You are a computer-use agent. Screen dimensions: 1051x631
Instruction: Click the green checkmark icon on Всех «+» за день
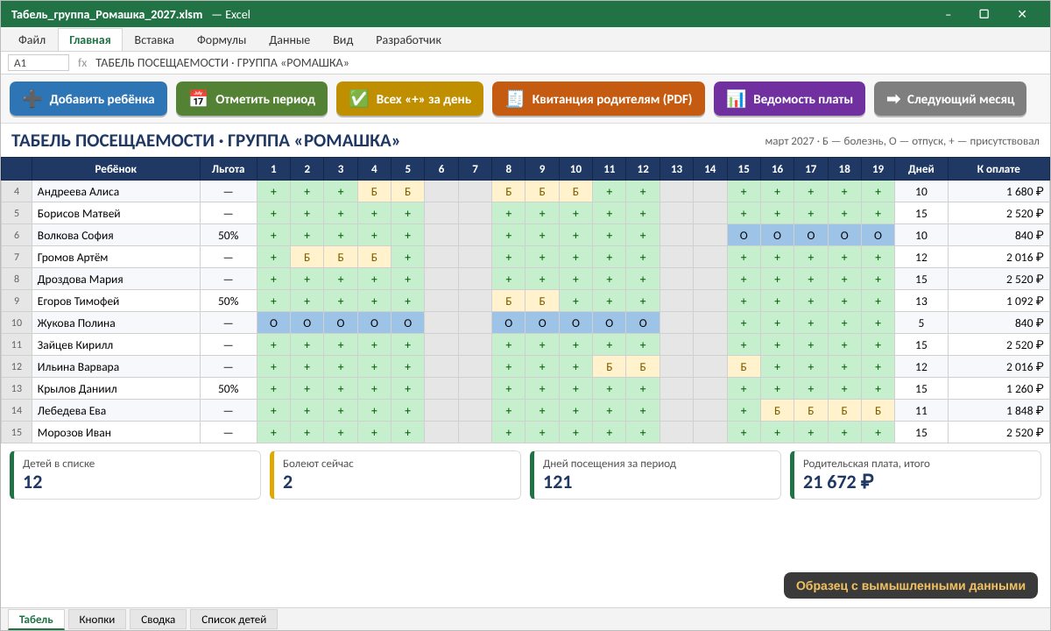point(359,99)
